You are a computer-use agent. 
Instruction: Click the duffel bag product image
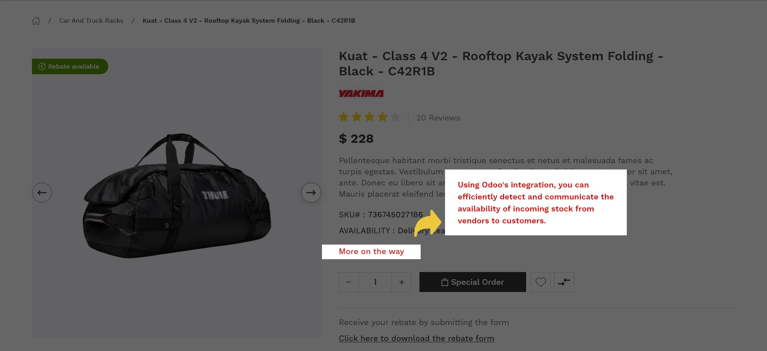coord(177,195)
